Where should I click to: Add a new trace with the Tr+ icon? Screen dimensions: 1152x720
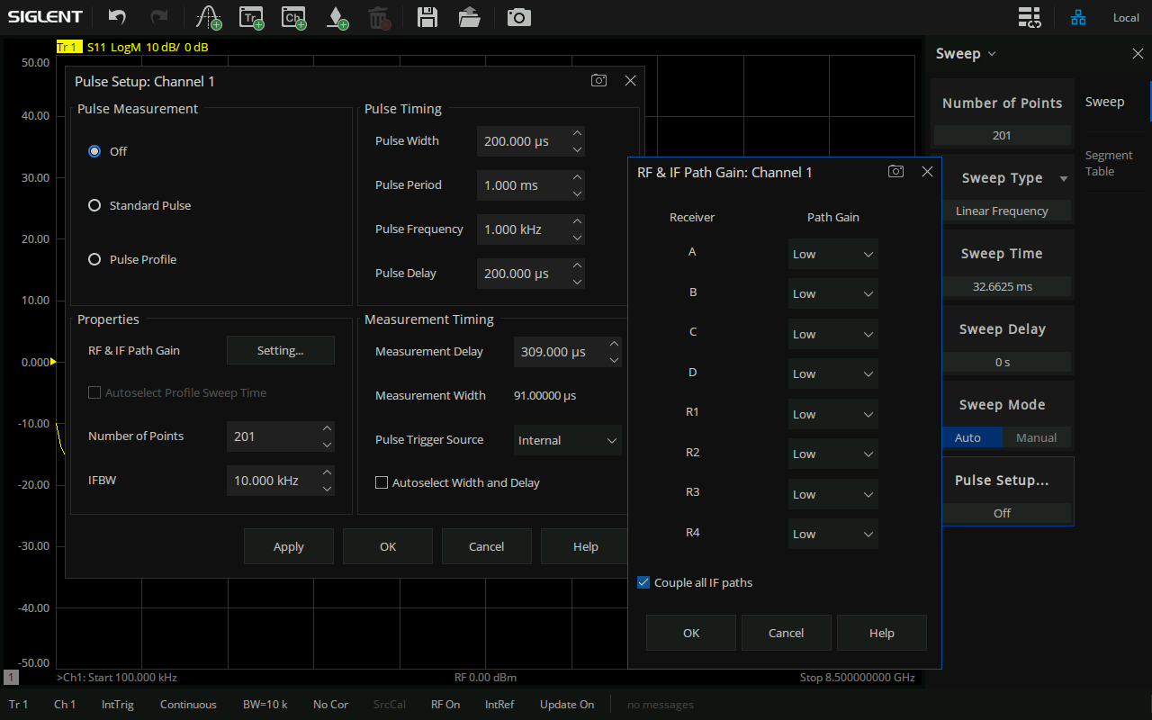(251, 17)
